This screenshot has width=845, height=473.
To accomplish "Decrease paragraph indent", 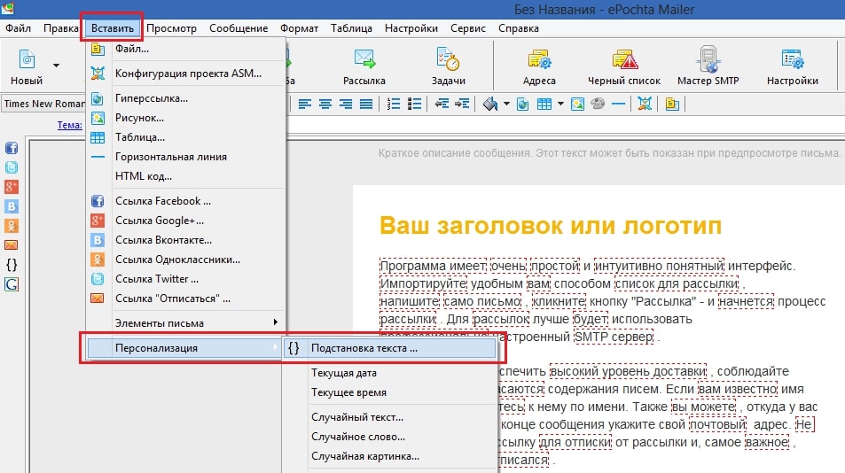I will pos(442,104).
